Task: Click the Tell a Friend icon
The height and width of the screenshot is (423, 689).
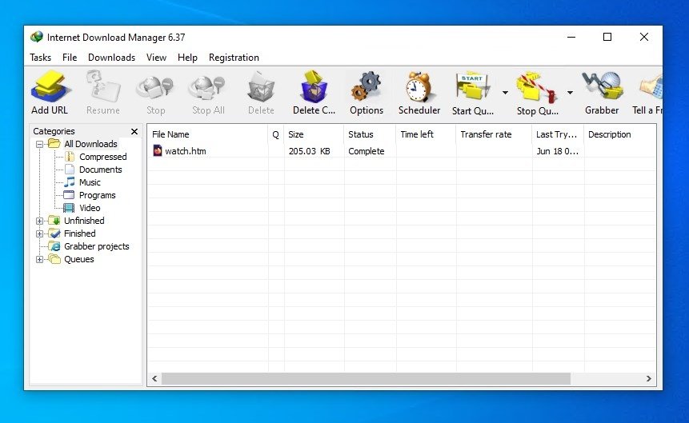Action: (x=651, y=86)
